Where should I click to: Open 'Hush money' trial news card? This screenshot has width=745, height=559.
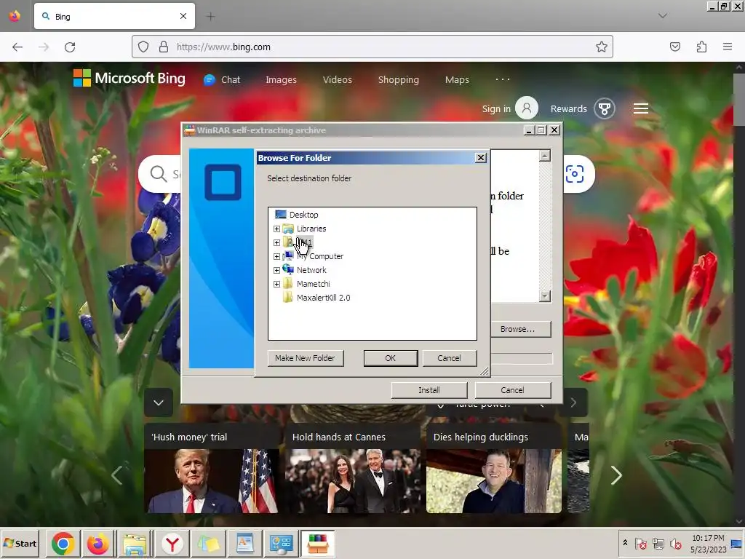[212, 468]
